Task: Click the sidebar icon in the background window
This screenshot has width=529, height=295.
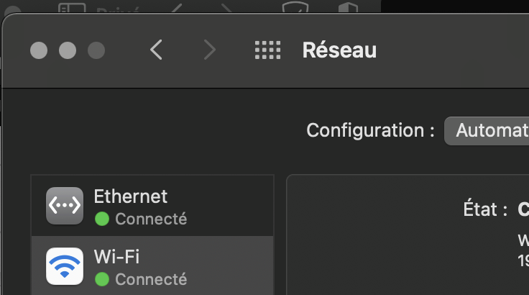Action: coord(71,9)
